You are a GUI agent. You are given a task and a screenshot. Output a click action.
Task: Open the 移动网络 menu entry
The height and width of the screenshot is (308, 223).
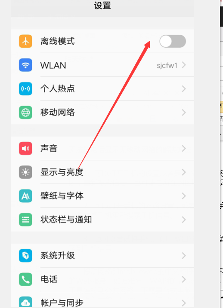[102, 113]
